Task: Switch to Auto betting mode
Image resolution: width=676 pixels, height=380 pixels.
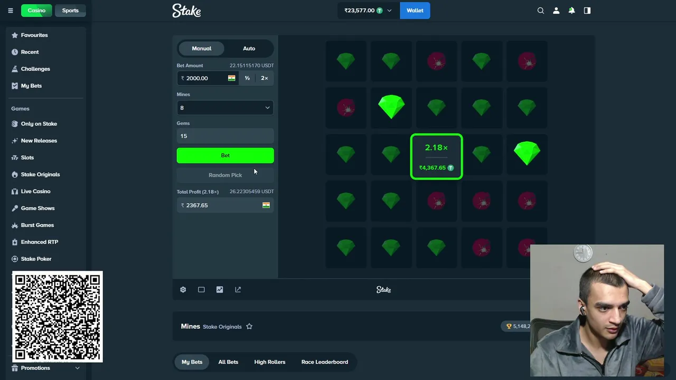Action: (x=249, y=48)
